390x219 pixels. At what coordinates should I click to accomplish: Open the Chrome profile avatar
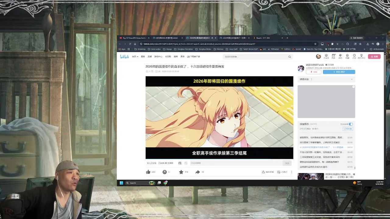coord(378,44)
